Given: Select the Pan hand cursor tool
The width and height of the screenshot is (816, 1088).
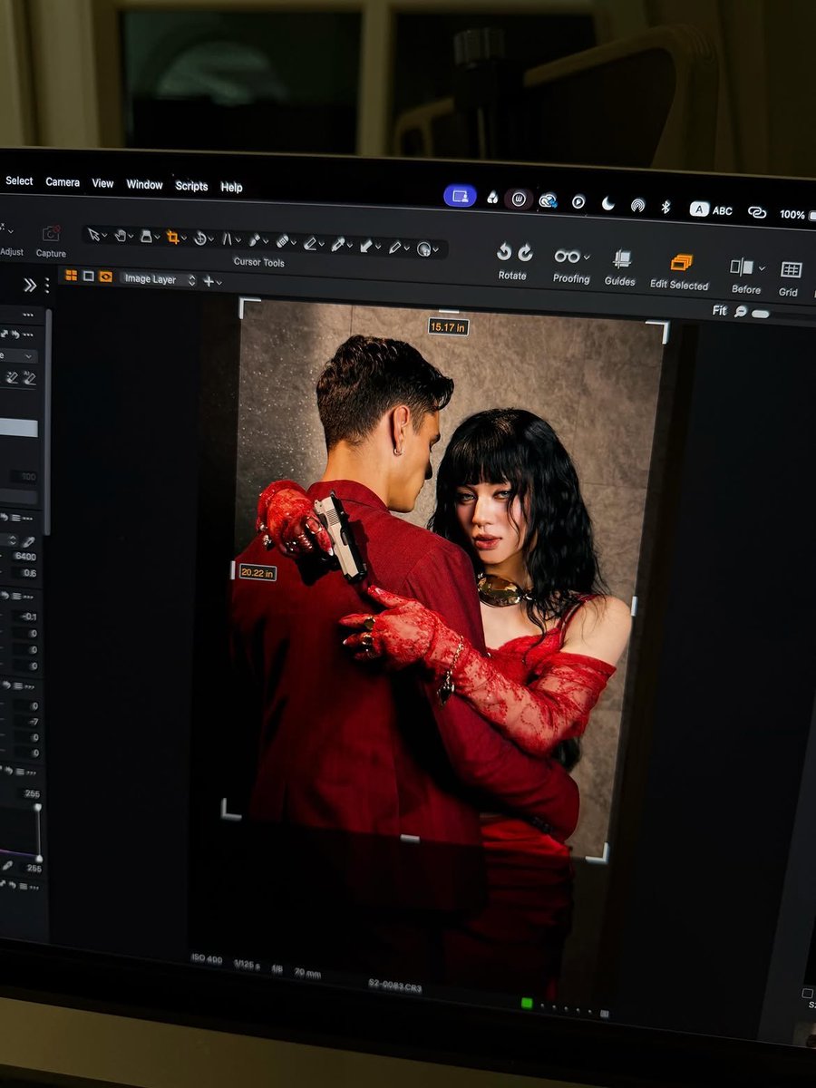Looking at the screenshot, I should tap(120, 236).
